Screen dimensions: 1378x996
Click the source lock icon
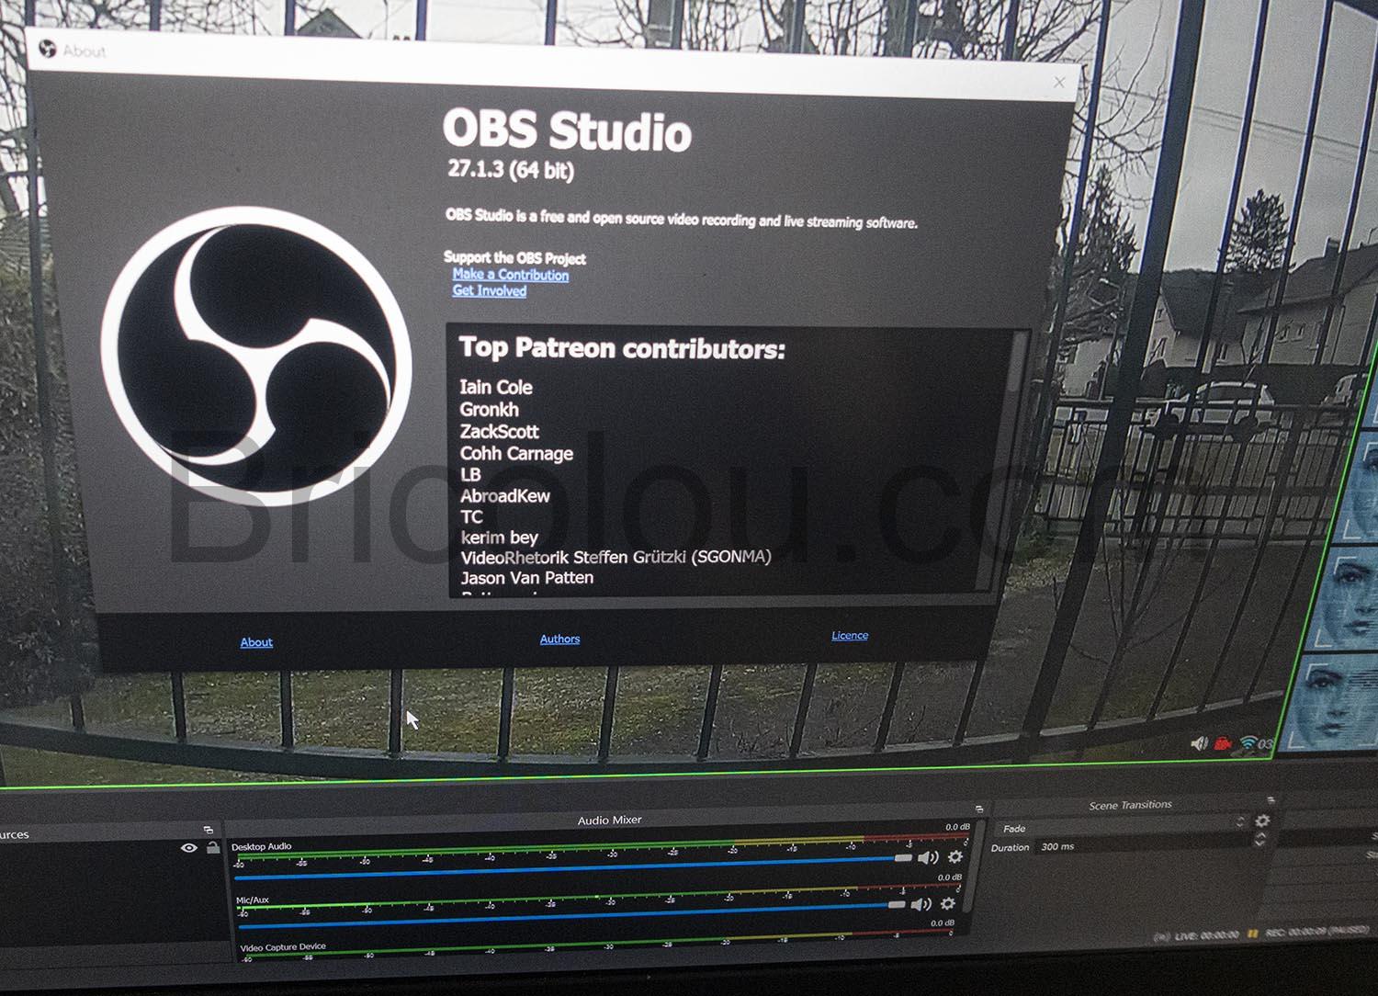(213, 848)
